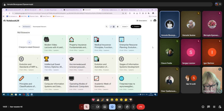This screenshot has width=224, height=111.
Task: Toggle the emoji reactions button
Action: 112,107
